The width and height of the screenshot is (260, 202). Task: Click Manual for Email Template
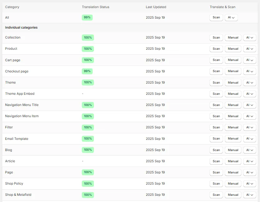coord(233,139)
